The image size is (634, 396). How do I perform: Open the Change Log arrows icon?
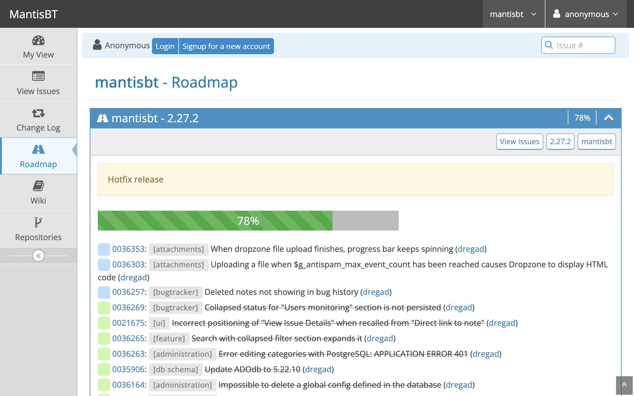[x=38, y=113]
